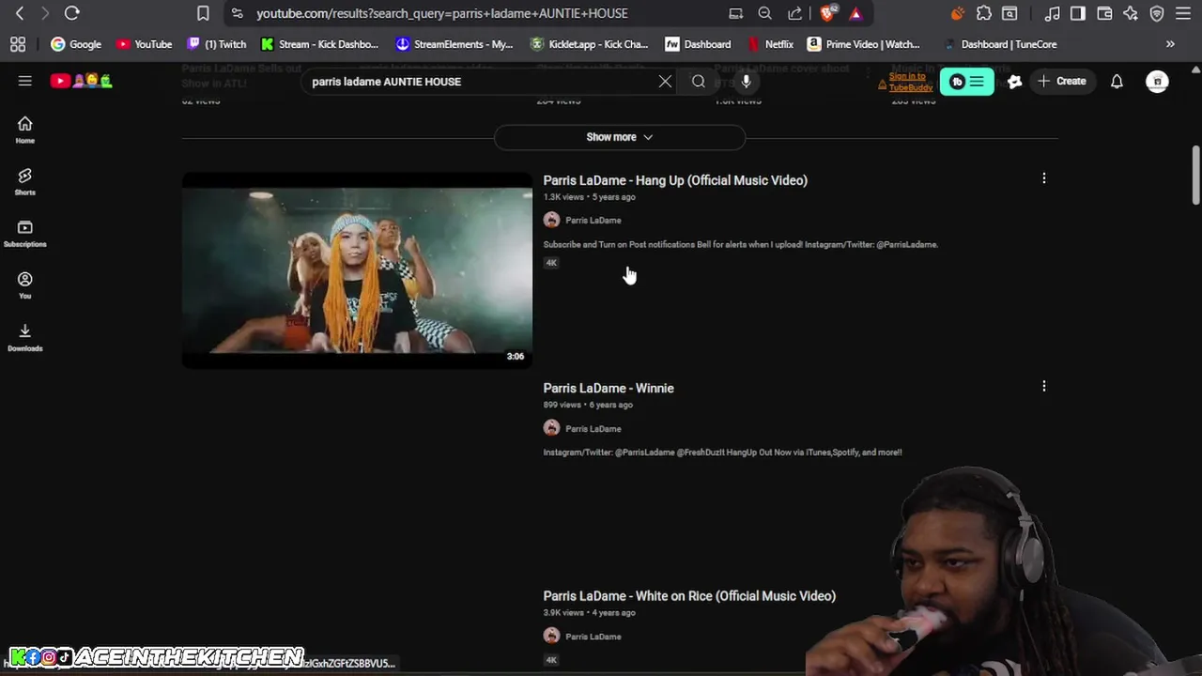Open the zoom-out magnifier in address bar
The width and height of the screenshot is (1202, 676).
(765, 13)
